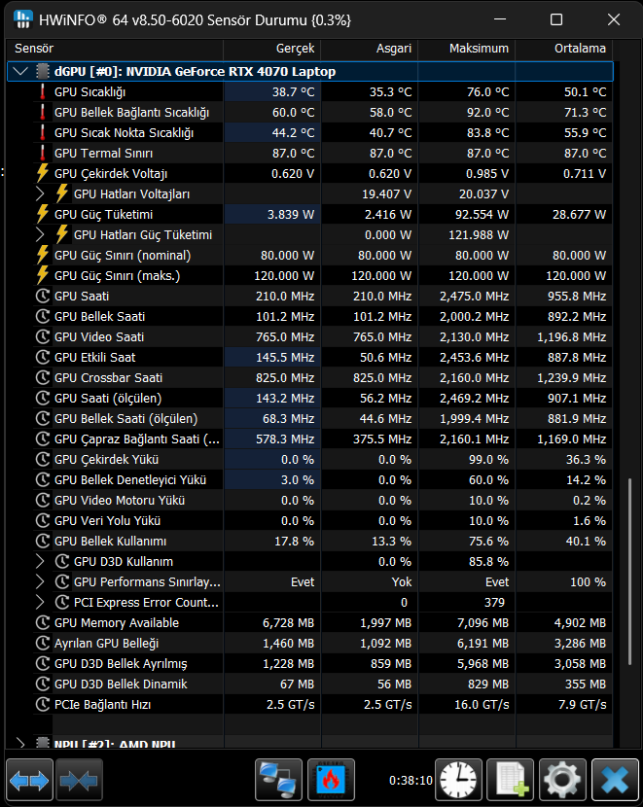Minimize the HWiNFO sensor window
Screen dimensions: 643x807
click(x=499, y=19)
